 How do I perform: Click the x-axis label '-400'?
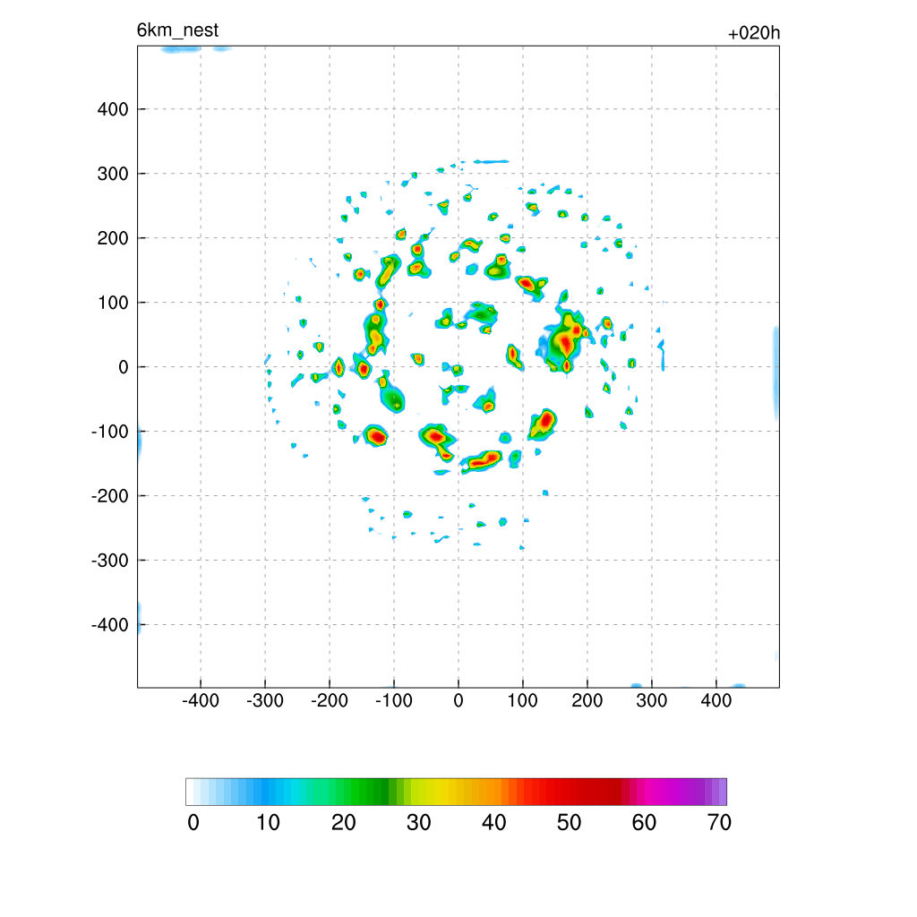click(200, 700)
